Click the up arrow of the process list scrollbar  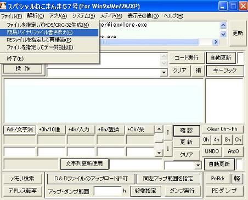[x=223, y=25]
